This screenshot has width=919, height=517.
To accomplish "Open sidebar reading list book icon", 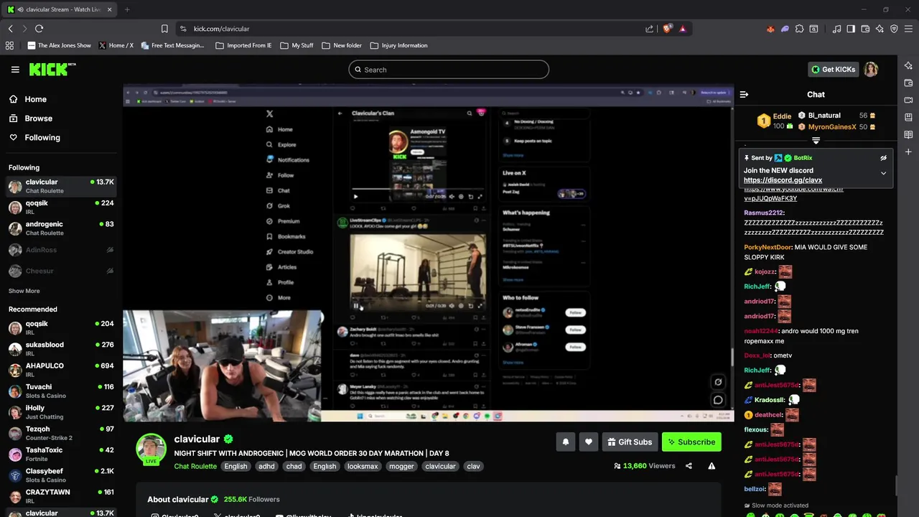I will [908, 134].
